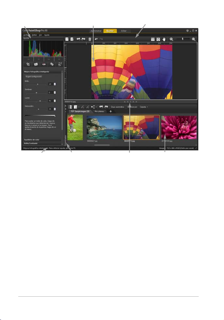This screenshot has width=224, height=320.
Task: Click the zoom level slider in toolbar
Action: click(182, 39)
